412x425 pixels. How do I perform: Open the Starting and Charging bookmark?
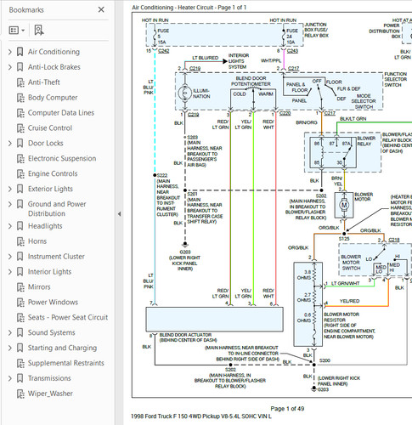pyautogui.click(x=62, y=348)
